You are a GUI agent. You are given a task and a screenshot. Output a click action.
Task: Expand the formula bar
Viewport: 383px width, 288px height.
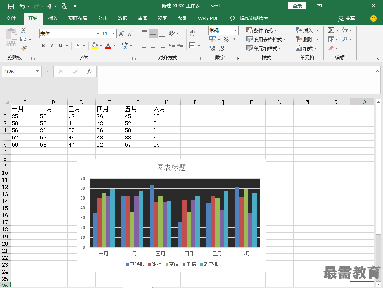click(377, 71)
